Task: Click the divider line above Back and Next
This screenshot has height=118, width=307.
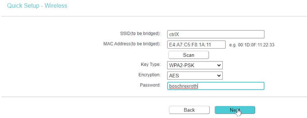Action: [154, 97]
